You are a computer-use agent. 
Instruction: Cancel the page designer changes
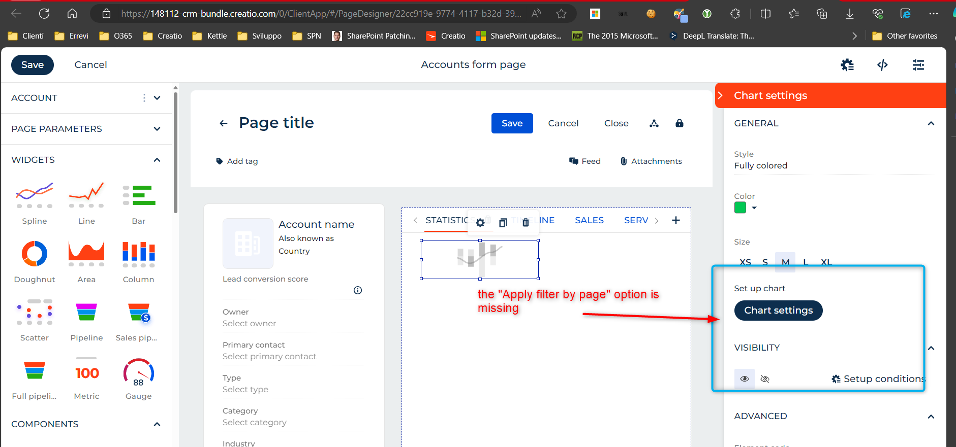(90, 65)
